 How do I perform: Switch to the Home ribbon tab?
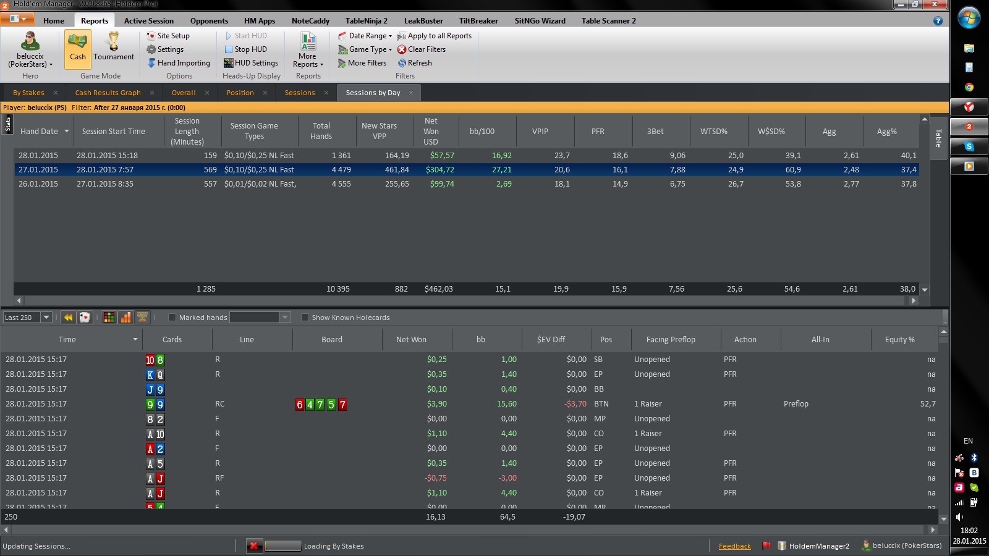pos(54,21)
